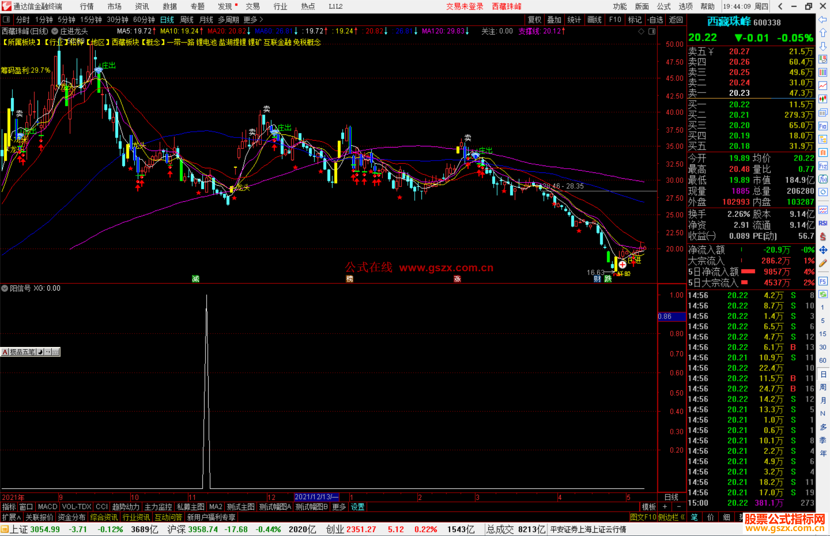Expand the 扩展 panel at bottom left
The width and height of the screenshot is (830, 536).
point(12,517)
